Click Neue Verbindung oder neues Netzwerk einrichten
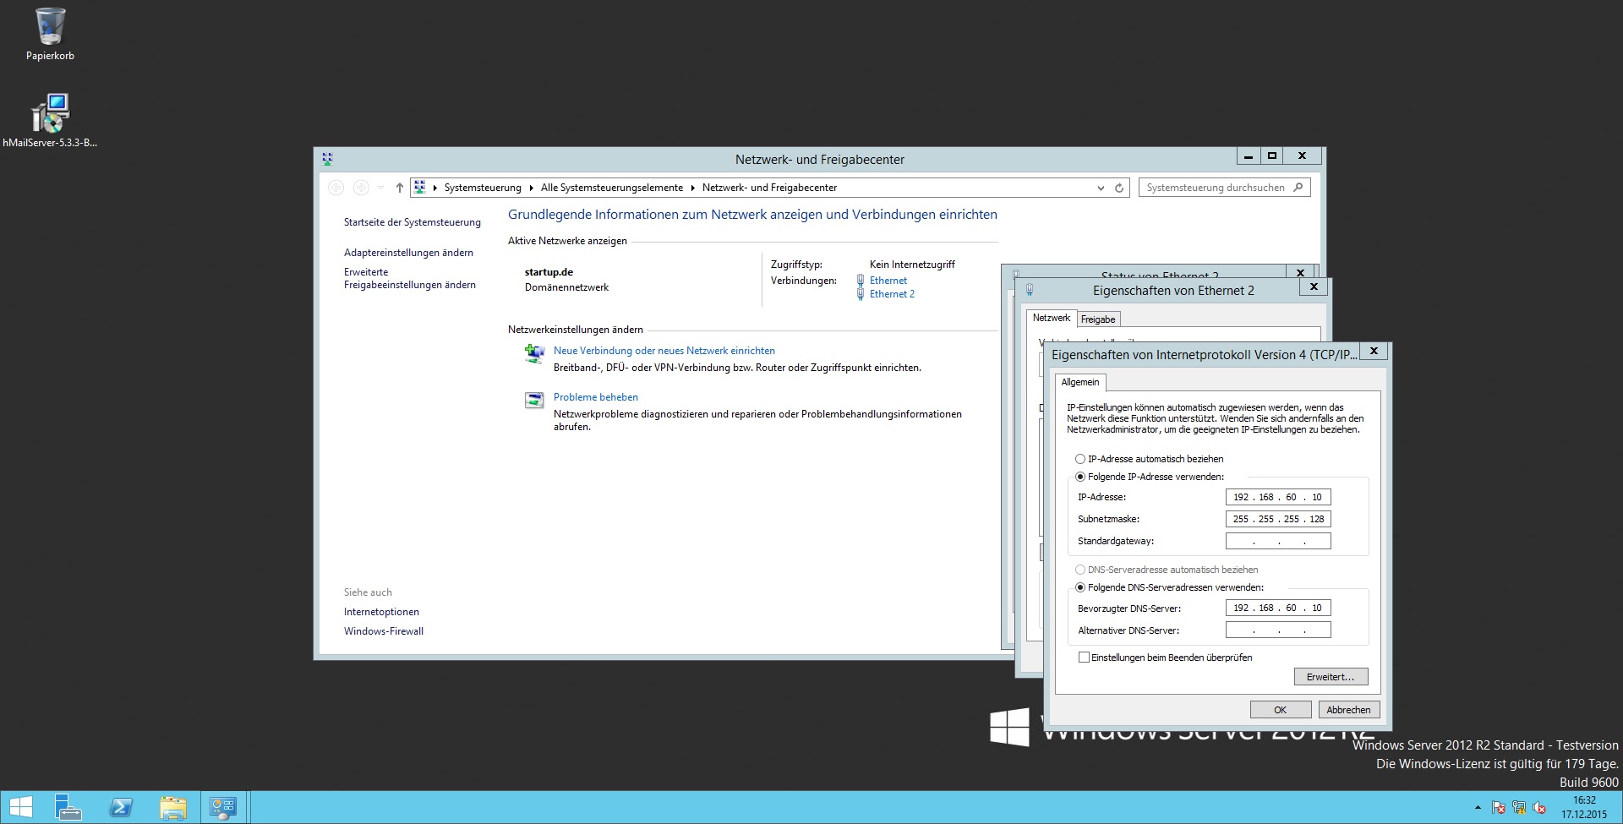Image resolution: width=1623 pixels, height=824 pixels. click(x=664, y=351)
